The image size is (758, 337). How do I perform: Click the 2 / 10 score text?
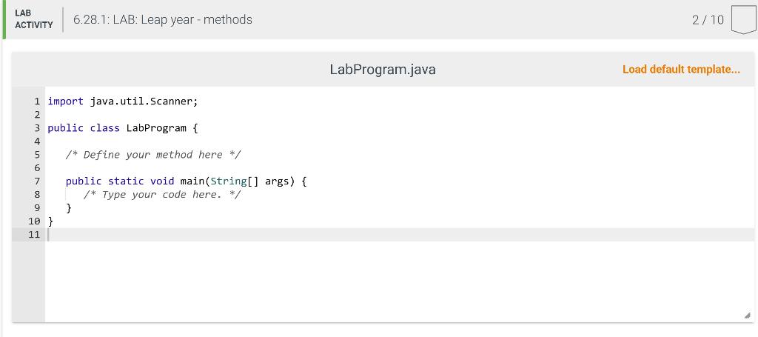click(708, 20)
